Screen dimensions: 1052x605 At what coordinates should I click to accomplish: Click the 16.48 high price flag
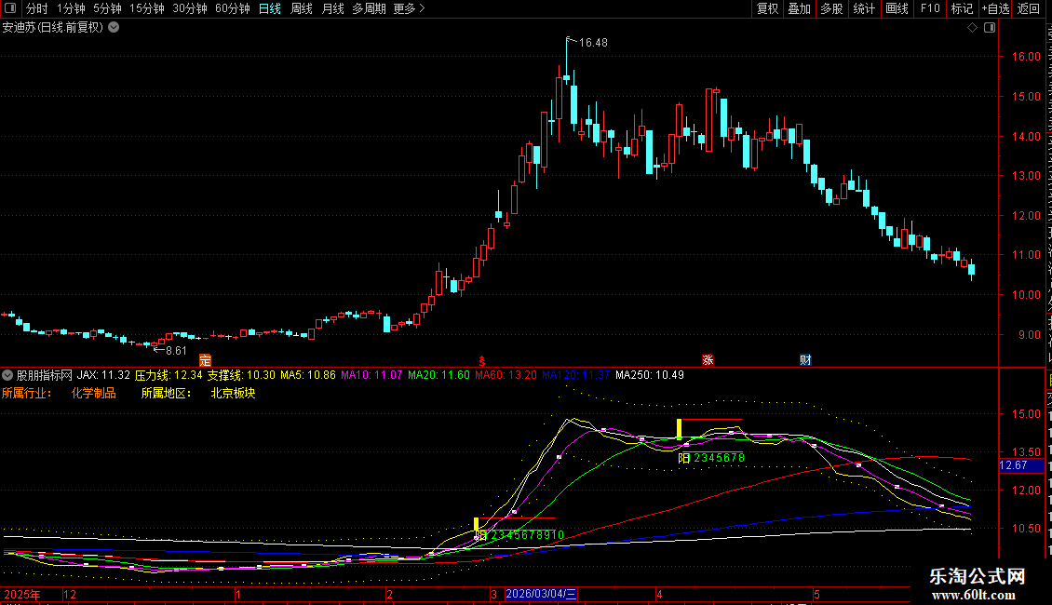click(587, 42)
